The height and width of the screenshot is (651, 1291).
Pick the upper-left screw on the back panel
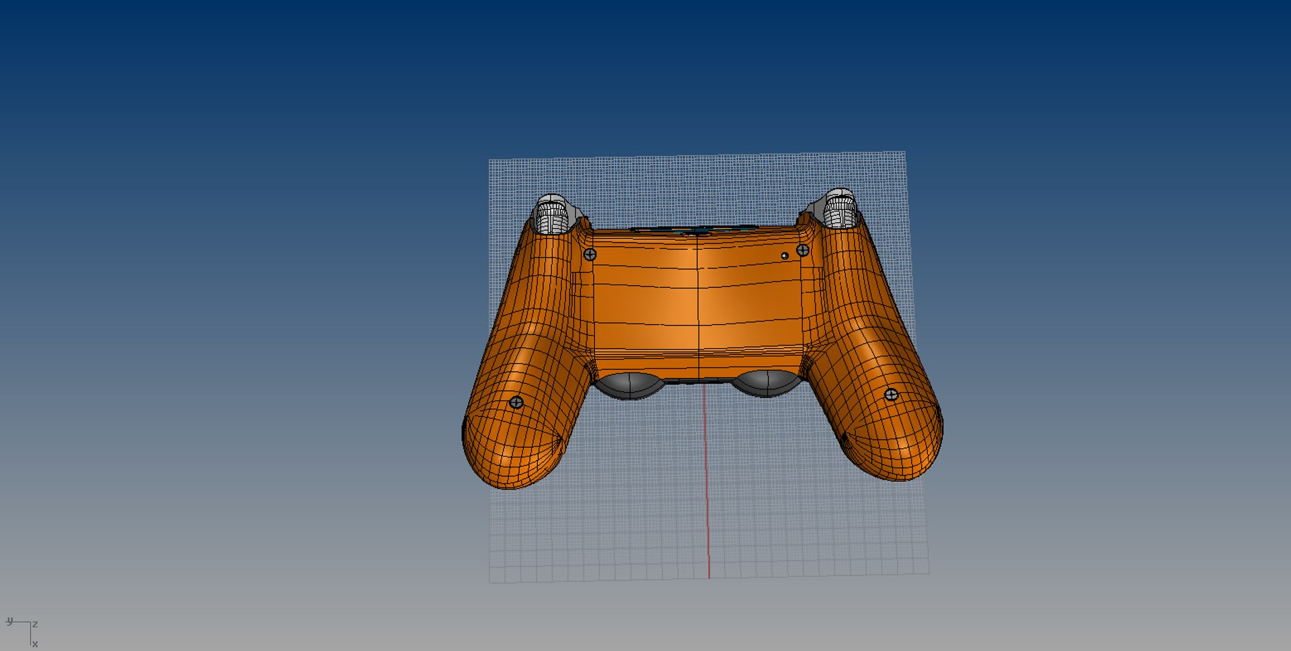590,254
